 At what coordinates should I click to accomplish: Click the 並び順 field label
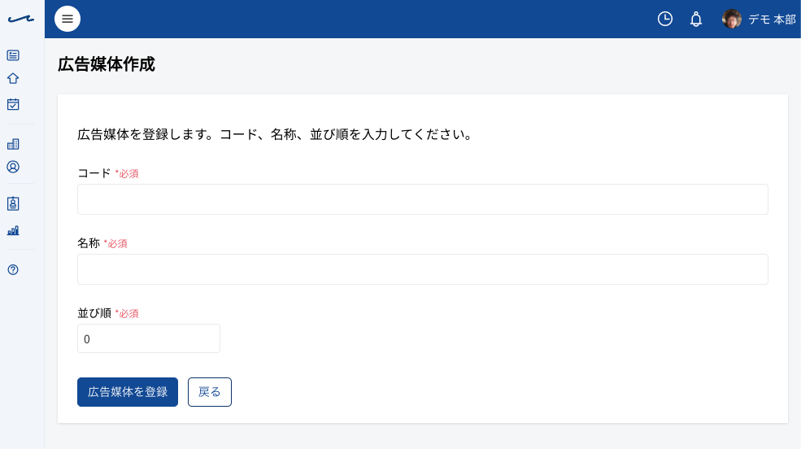(x=94, y=313)
